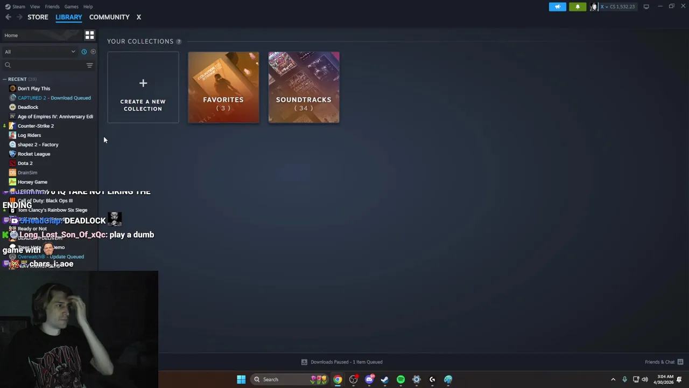The width and height of the screenshot is (689, 388).
Task: Click the Friends & Chat icon
Action: click(x=680, y=362)
